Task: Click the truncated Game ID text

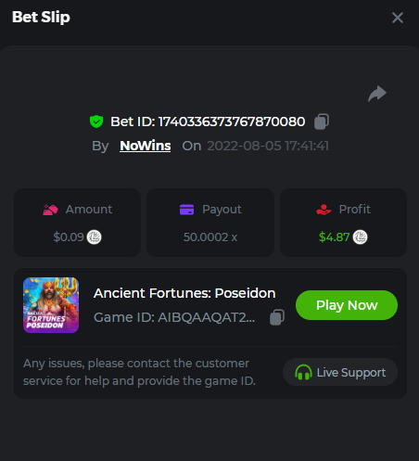Action: point(174,317)
